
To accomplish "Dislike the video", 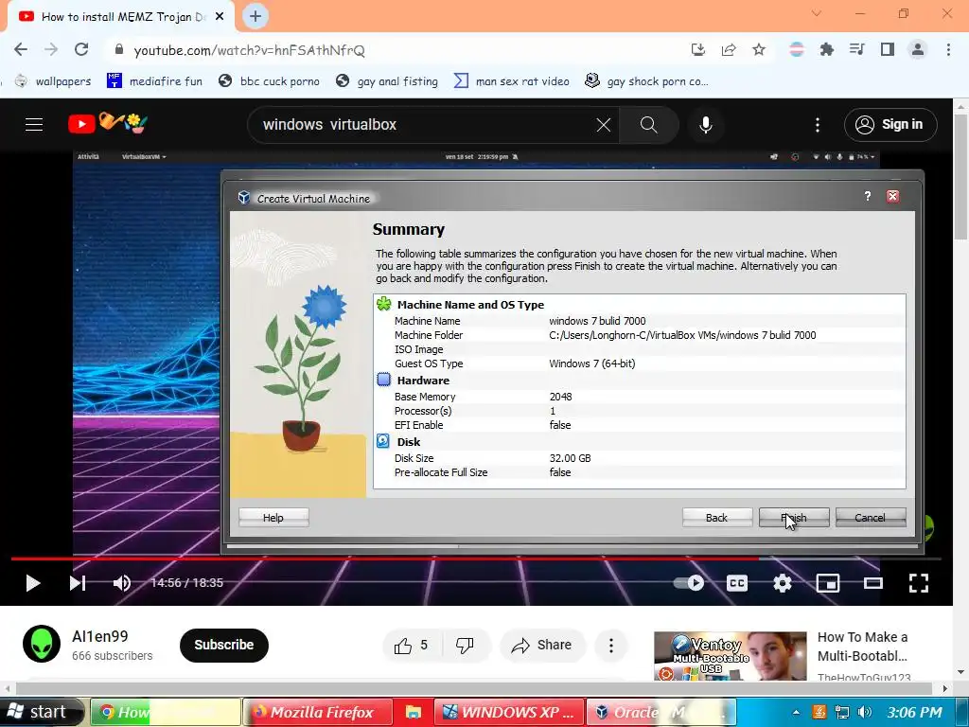I will click(465, 646).
